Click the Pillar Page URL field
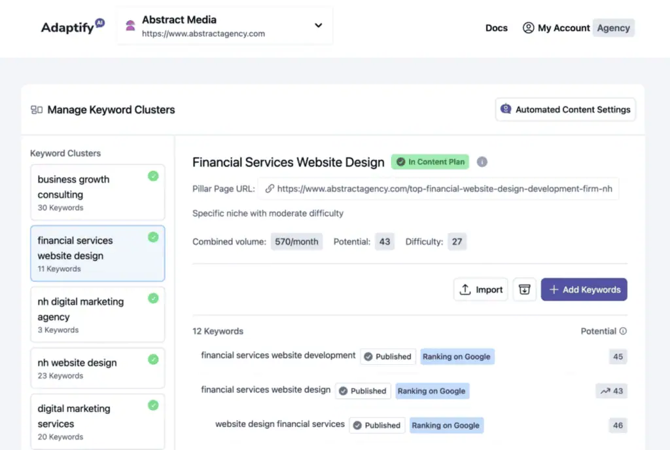This screenshot has width=670, height=450. click(438, 189)
